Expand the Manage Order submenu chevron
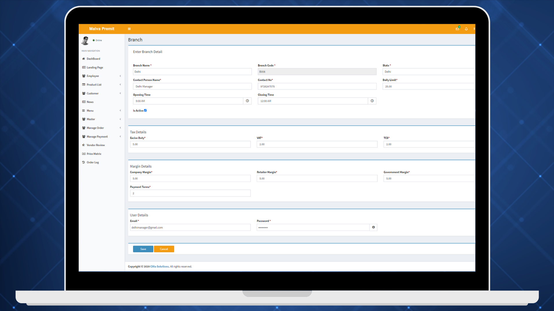Screen dimensions: 554x311 tap(120, 128)
